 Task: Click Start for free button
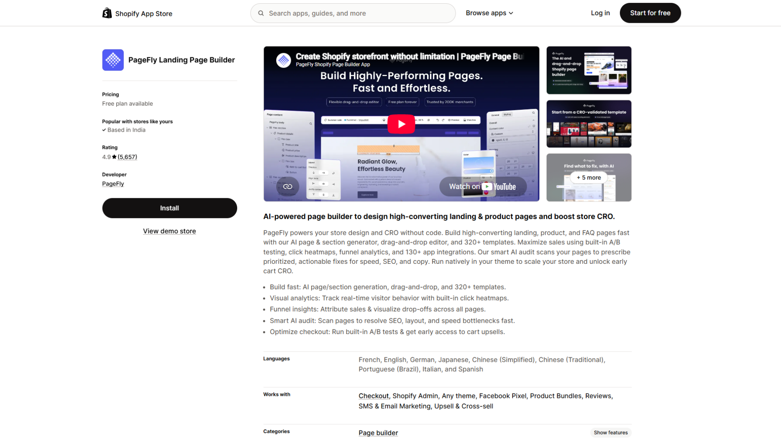point(650,13)
